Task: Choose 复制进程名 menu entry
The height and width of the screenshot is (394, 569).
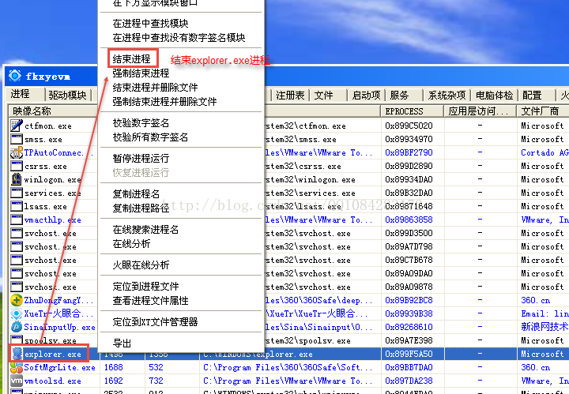Action: [136, 194]
